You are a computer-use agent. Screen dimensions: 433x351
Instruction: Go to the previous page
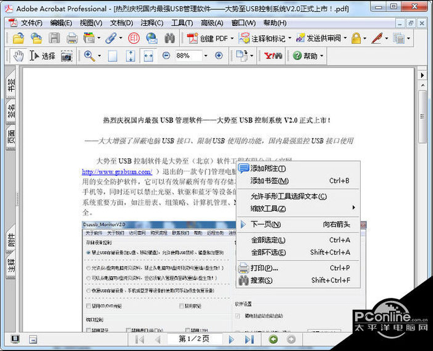tap(158, 339)
